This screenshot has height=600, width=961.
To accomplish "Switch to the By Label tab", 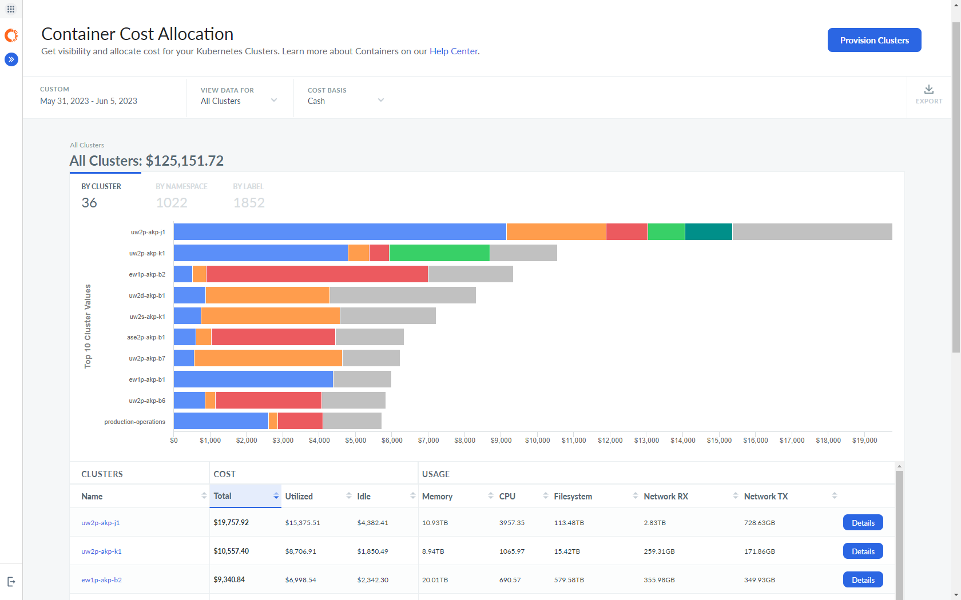I will tap(249, 195).
